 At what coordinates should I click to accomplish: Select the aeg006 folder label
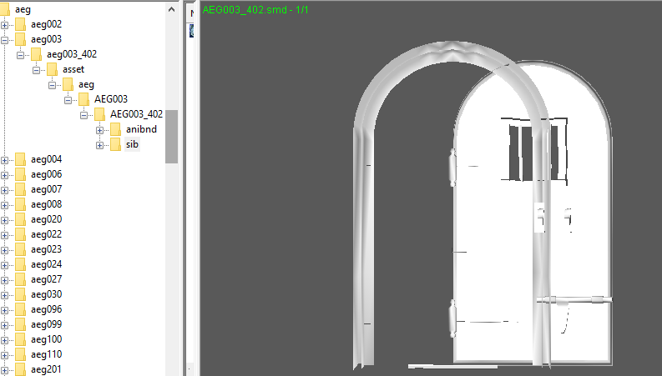point(46,174)
